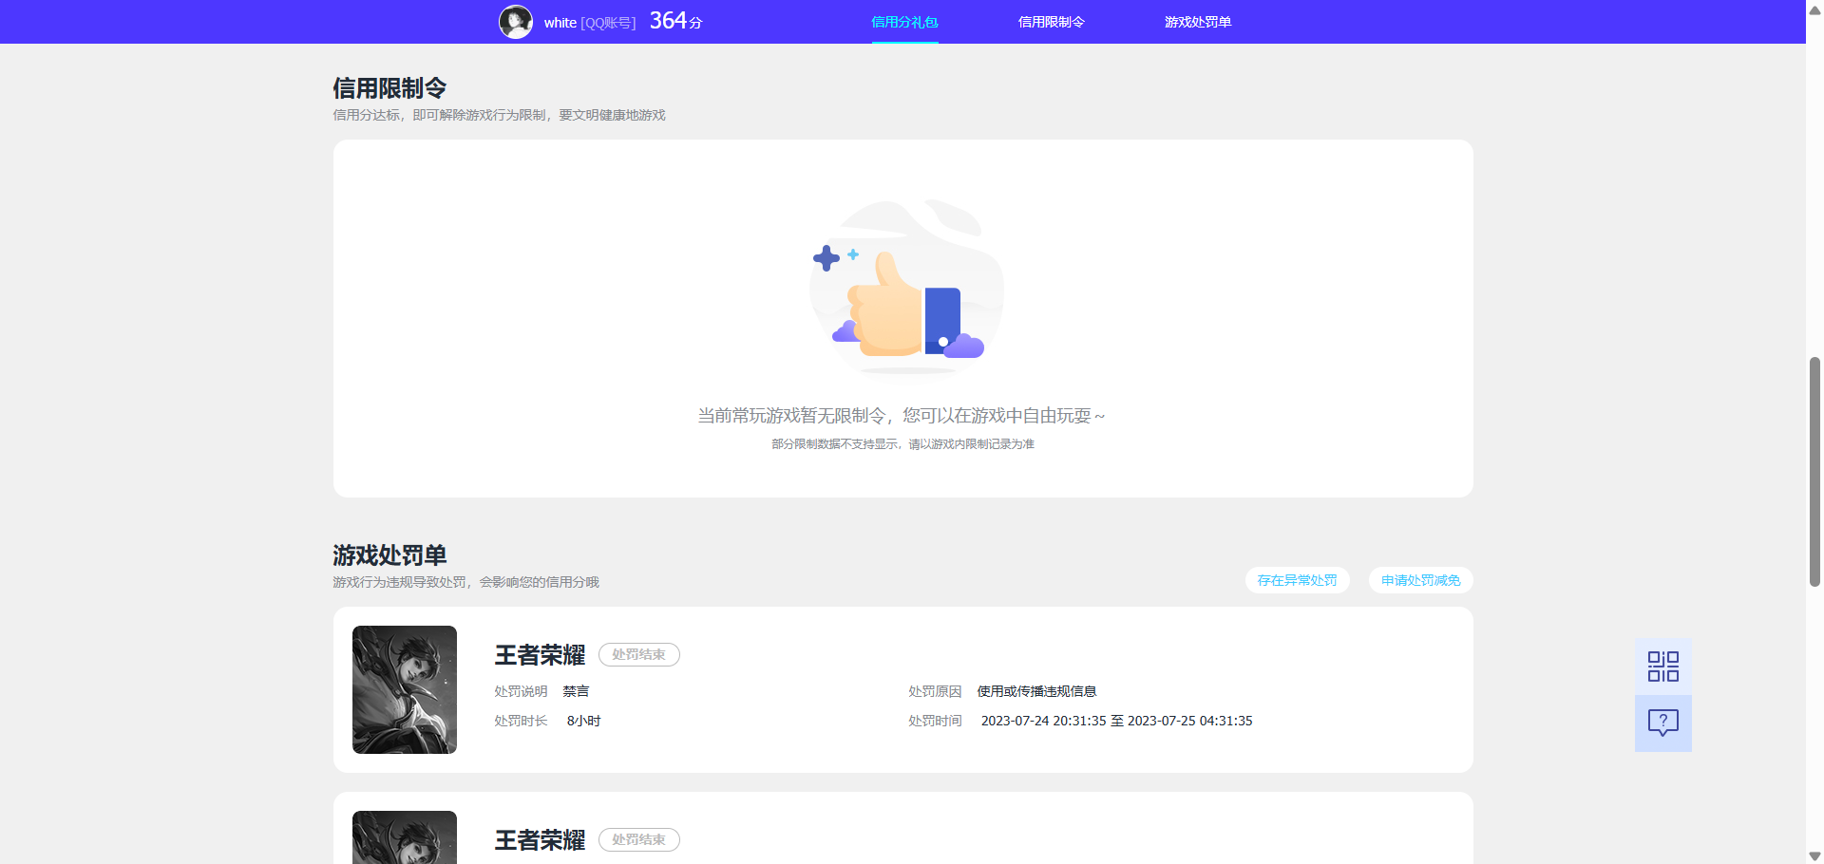
Task: Open the first 王者荣耀 penalty thumbnail
Action: [405, 689]
